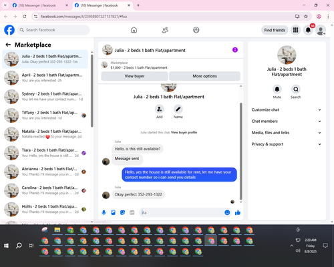Expand Media, files and links section
The height and width of the screenshot is (267, 334).
click(x=287, y=133)
